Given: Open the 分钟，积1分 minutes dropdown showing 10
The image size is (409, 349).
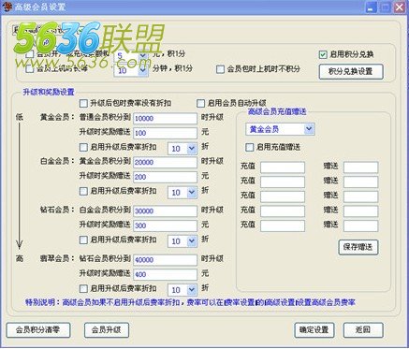Looking at the screenshot, I should tap(142, 70).
